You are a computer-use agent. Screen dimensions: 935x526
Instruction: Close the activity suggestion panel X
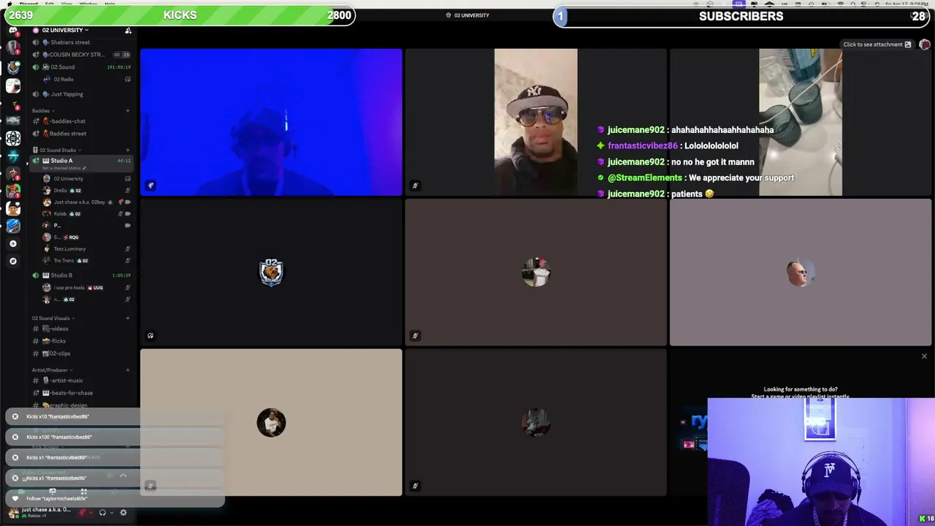click(x=924, y=357)
